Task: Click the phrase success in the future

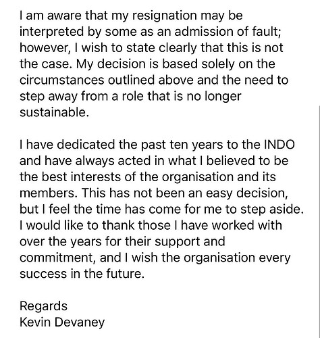Action: pos(80,274)
